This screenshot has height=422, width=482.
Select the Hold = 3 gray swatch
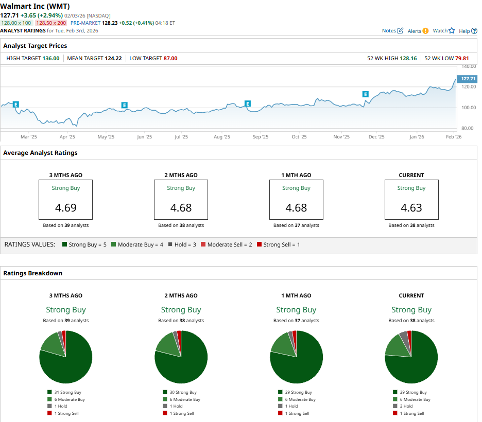click(x=170, y=244)
